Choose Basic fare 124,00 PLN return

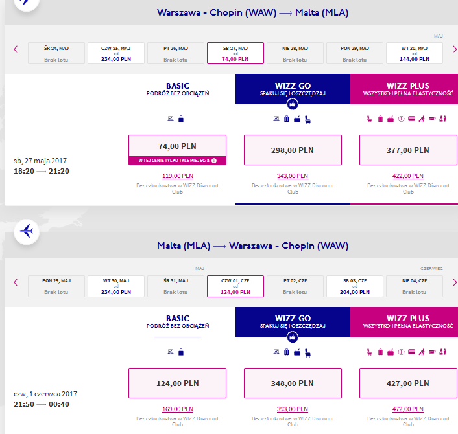pos(177,383)
